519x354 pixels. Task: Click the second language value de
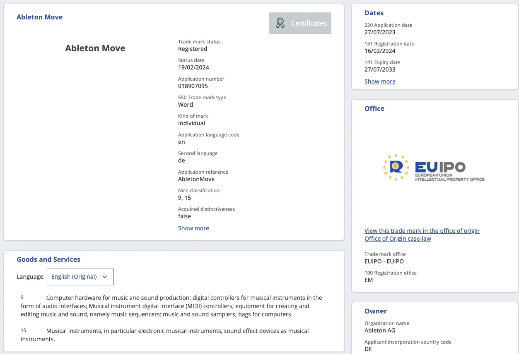[181, 160]
